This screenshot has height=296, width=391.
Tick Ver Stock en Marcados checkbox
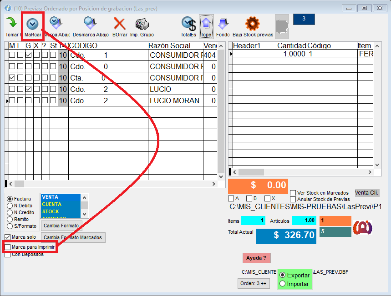pos(293,193)
